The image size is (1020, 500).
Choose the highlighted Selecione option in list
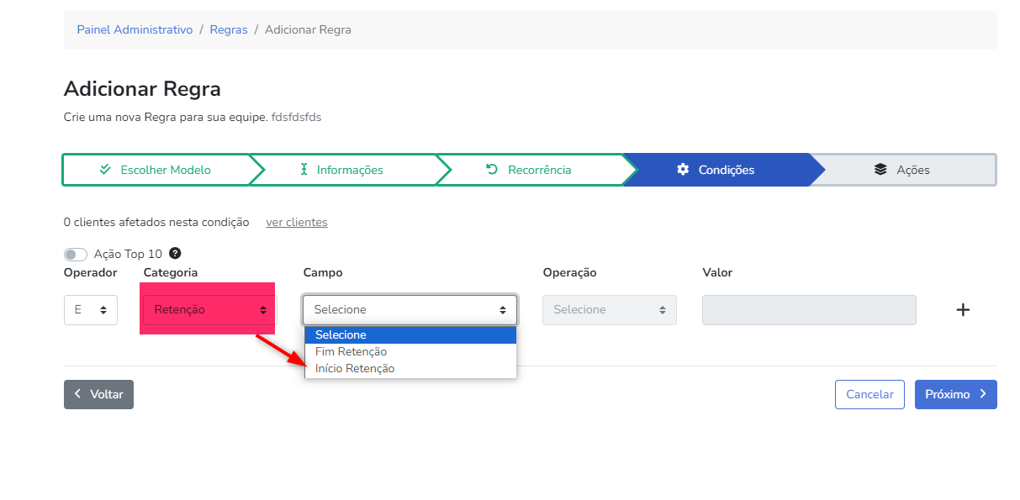pyautogui.click(x=341, y=335)
